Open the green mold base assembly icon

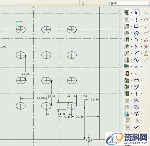[126, 13]
